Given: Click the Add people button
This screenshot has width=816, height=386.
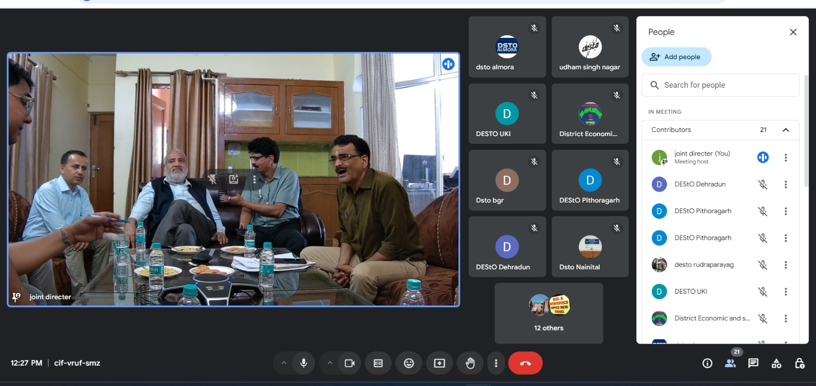Looking at the screenshot, I should pyautogui.click(x=676, y=57).
